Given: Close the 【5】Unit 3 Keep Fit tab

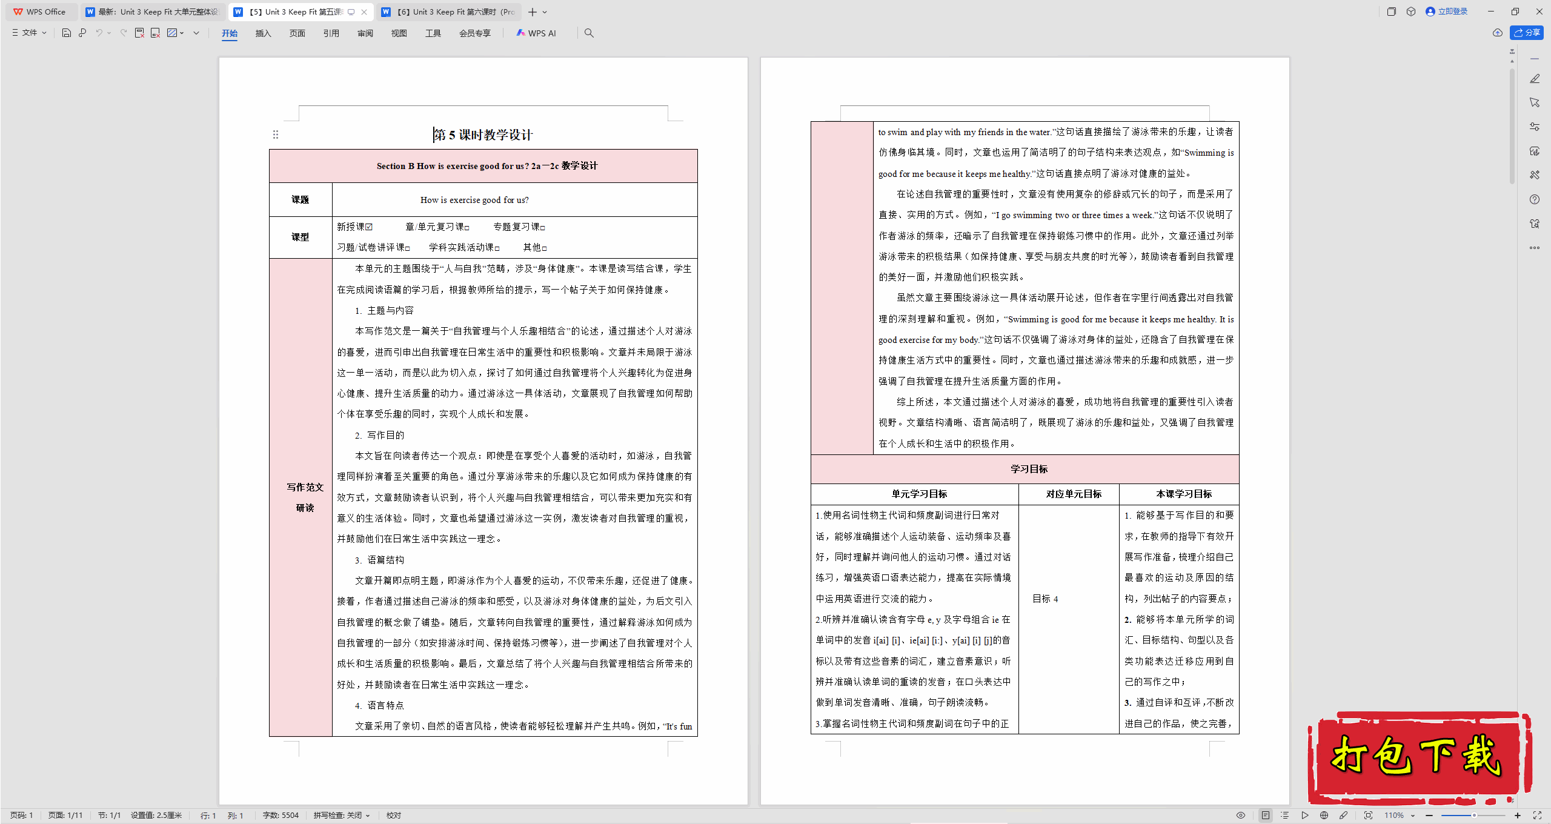Looking at the screenshot, I should 364,12.
